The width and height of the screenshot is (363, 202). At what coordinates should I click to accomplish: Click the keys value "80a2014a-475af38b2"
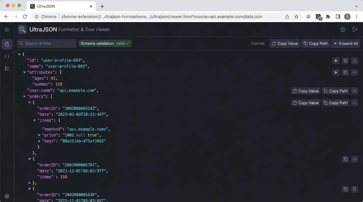click(83, 141)
